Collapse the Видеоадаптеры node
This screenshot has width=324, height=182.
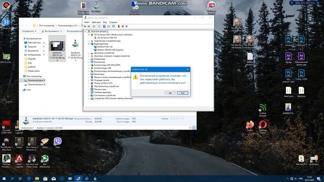89,44
